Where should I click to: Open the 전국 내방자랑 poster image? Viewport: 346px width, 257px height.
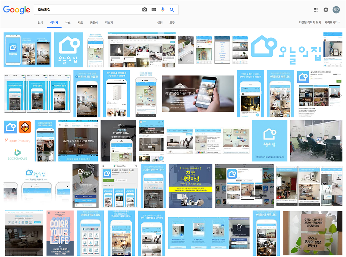coord(190,186)
